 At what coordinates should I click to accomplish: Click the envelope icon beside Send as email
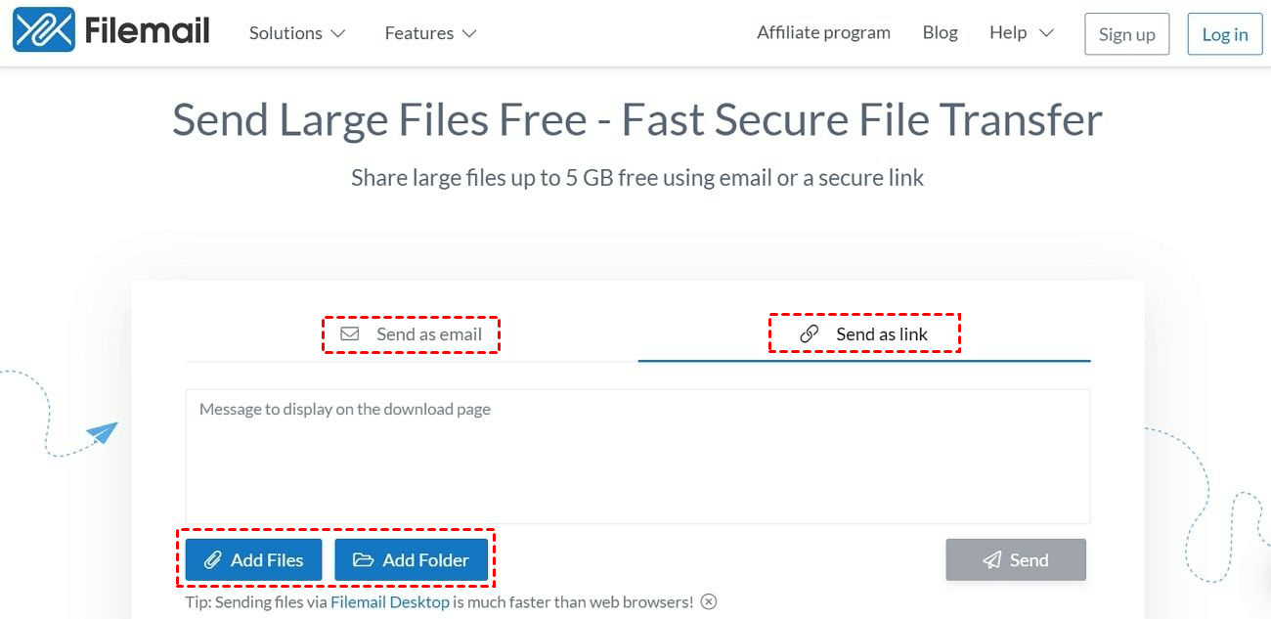coord(349,334)
